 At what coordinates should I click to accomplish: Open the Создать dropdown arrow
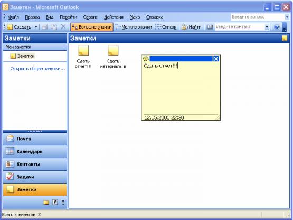coord(36,27)
